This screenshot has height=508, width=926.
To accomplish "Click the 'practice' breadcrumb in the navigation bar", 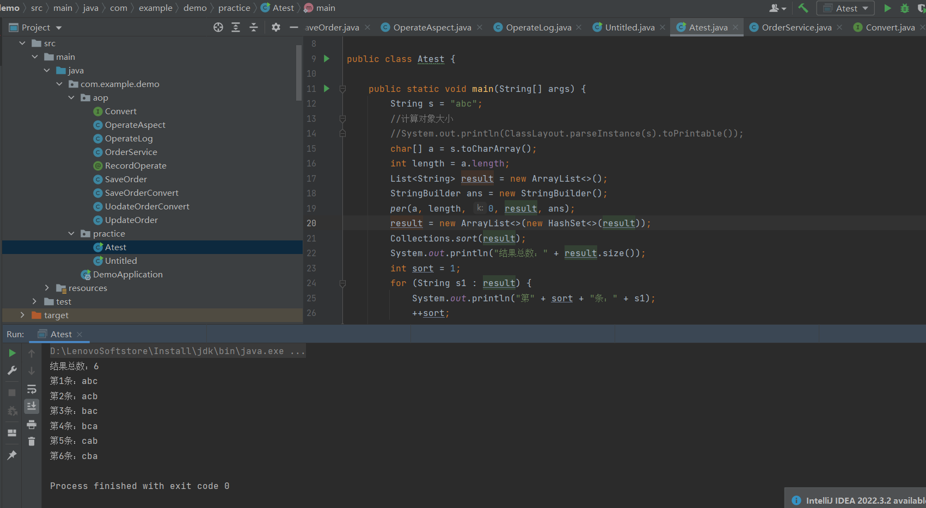I will [234, 8].
